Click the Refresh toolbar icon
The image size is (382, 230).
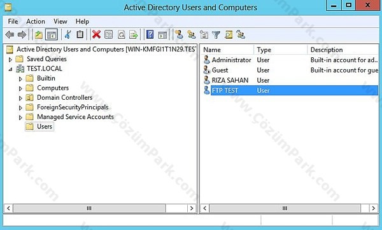(x=122, y=34)
